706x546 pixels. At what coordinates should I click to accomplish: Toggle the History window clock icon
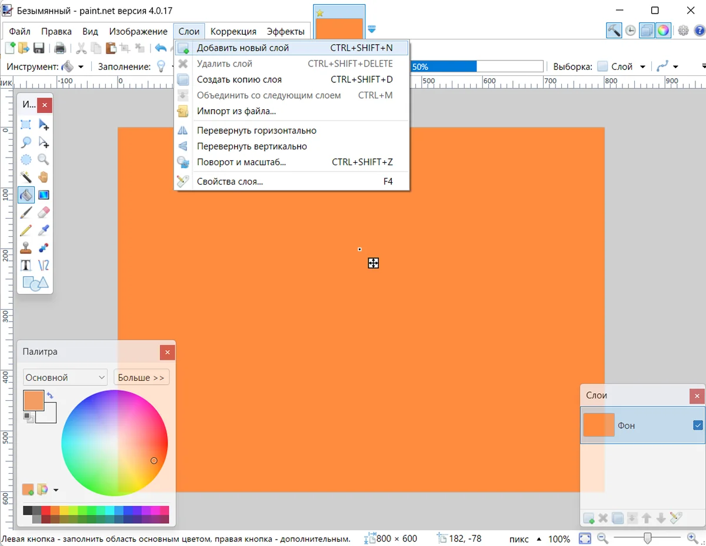(x=630, y=31)
